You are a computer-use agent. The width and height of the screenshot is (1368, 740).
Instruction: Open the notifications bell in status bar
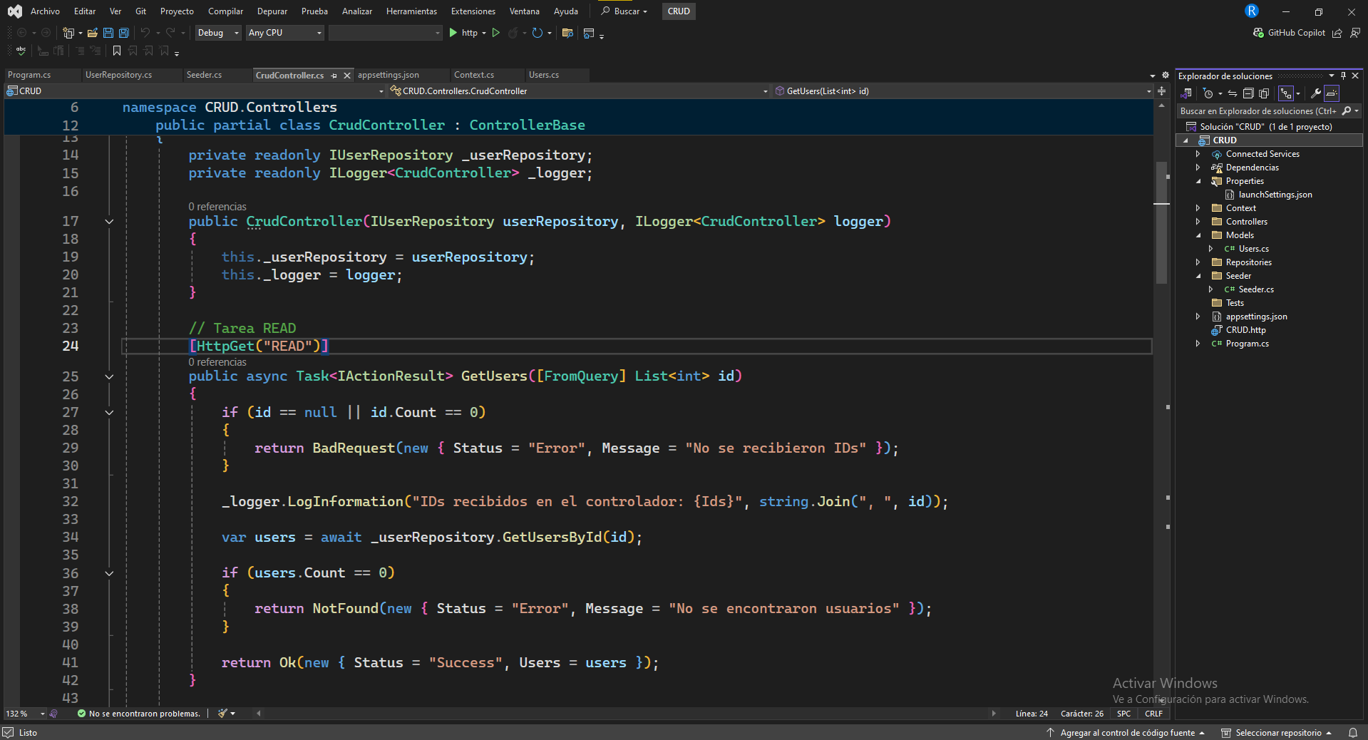[x=1352, y=733]
